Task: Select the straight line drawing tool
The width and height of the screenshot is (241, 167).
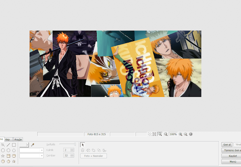Action: click(x=8, y=145)
